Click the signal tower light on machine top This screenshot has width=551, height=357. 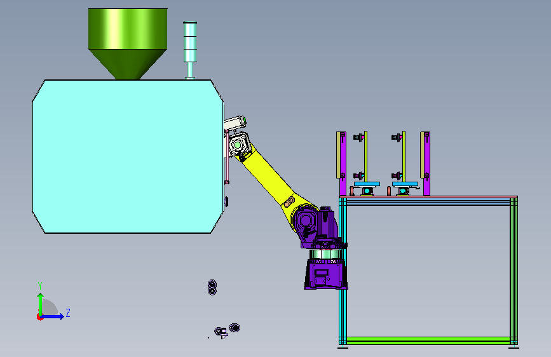pos(190,50)
